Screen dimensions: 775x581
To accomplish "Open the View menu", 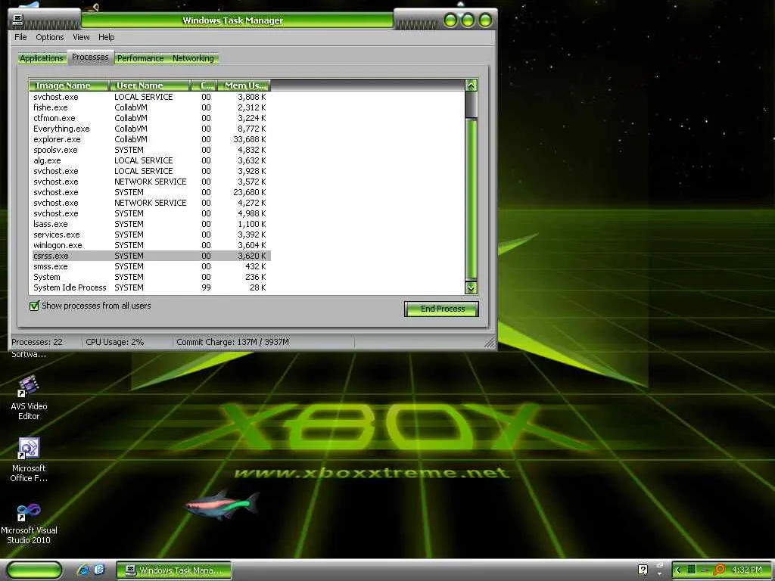I will pos(81,37).
